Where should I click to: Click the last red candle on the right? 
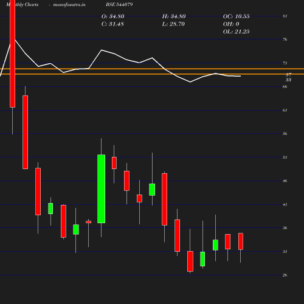coord(241,241)
